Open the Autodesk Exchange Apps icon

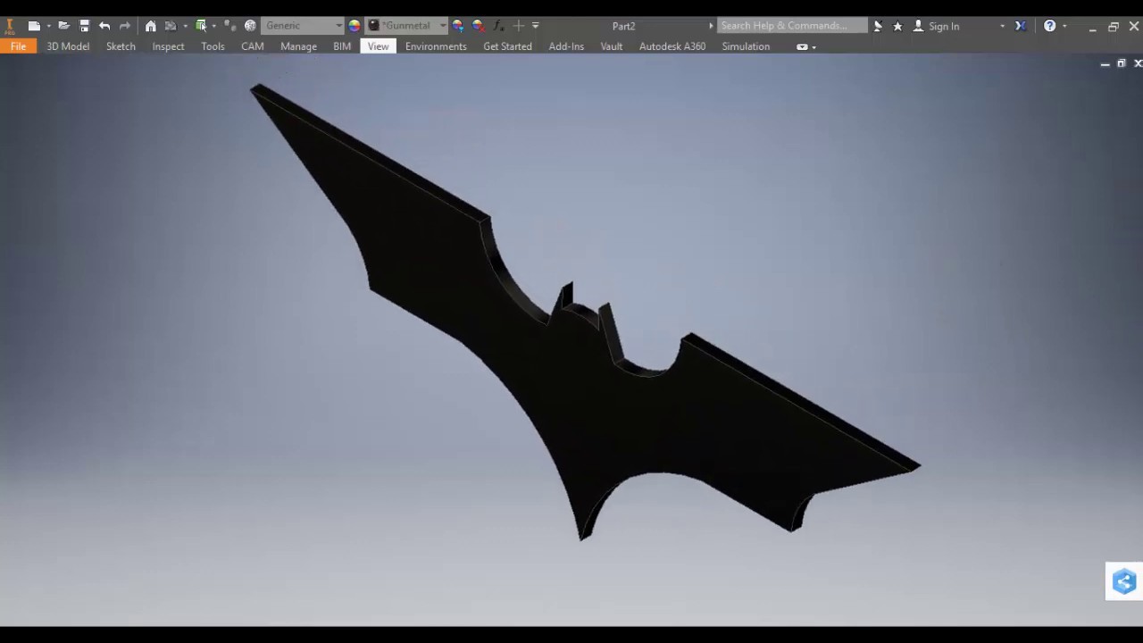click(1021, 26)
